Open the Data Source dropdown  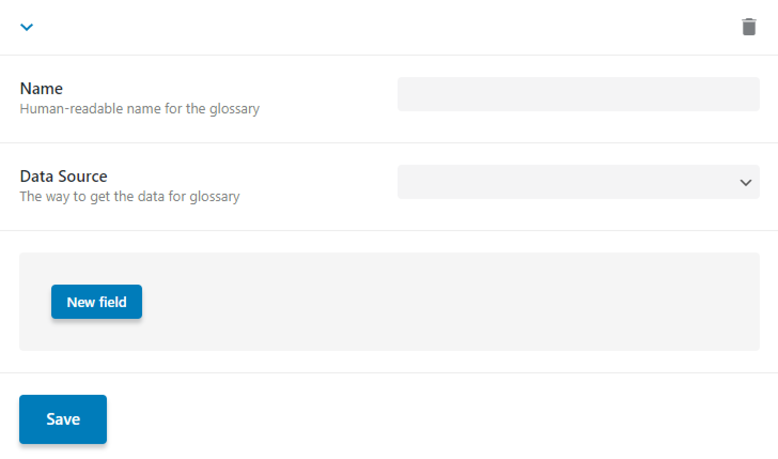578,182
